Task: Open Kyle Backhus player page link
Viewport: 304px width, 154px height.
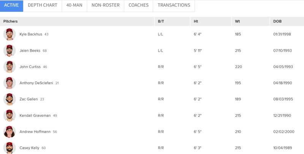Action: [31, 34]
